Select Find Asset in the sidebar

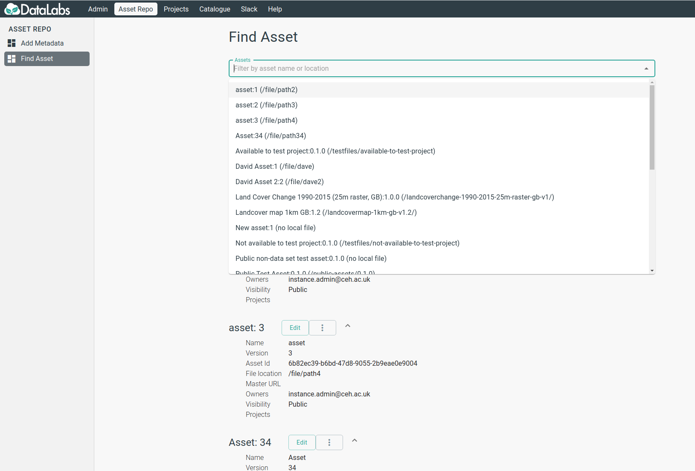click(47, 59)
